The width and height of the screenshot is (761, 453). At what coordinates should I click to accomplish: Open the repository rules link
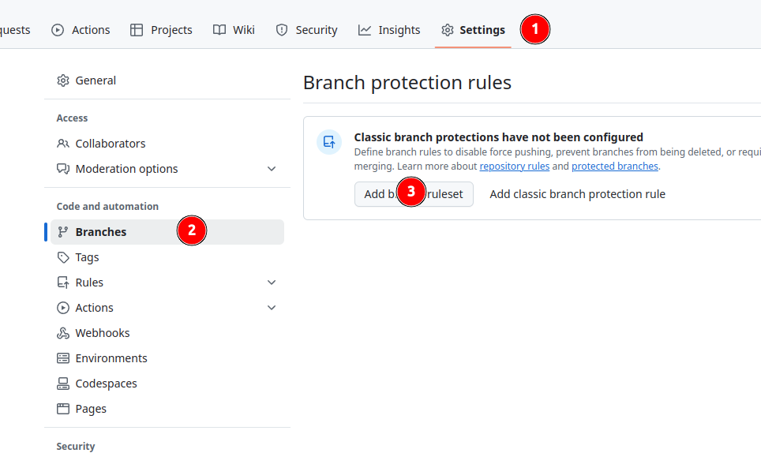[x=514, y=167]
